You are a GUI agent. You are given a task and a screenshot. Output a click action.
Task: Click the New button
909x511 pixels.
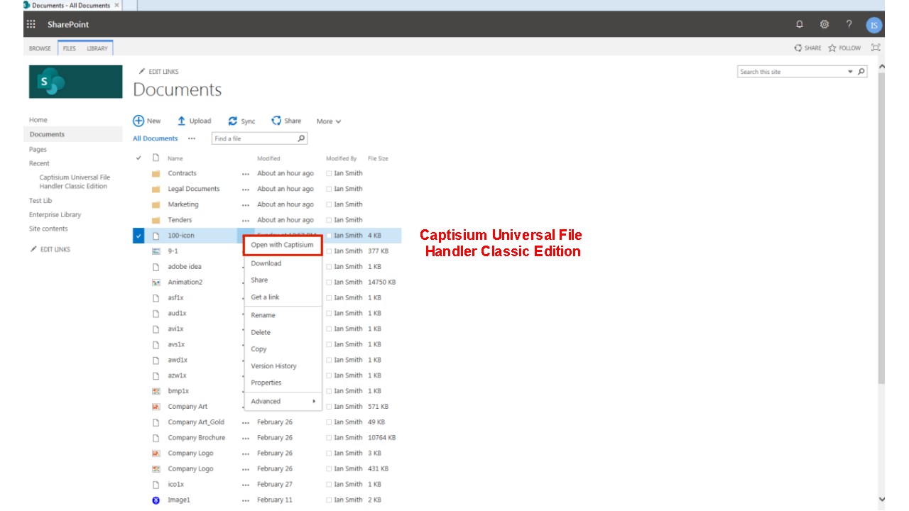point(147,121)
